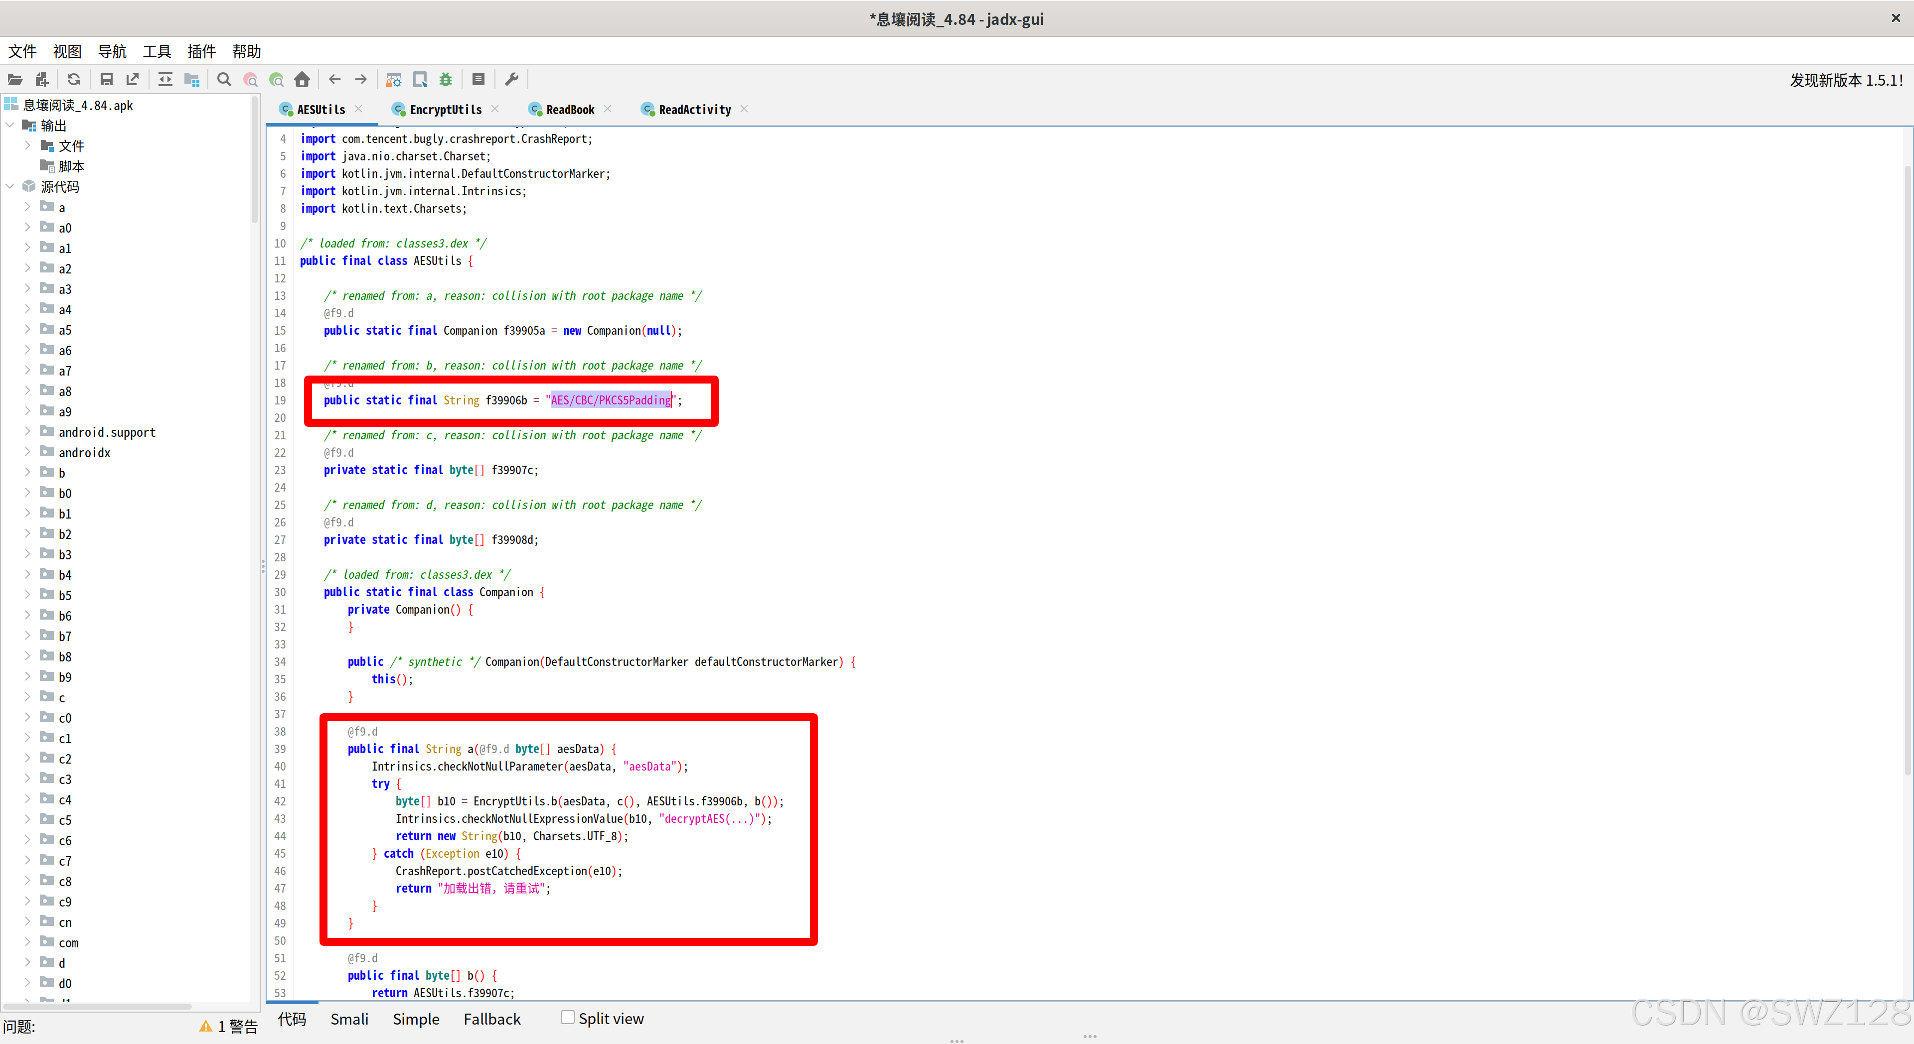Switch to Smali view mode

[349, 1019]
